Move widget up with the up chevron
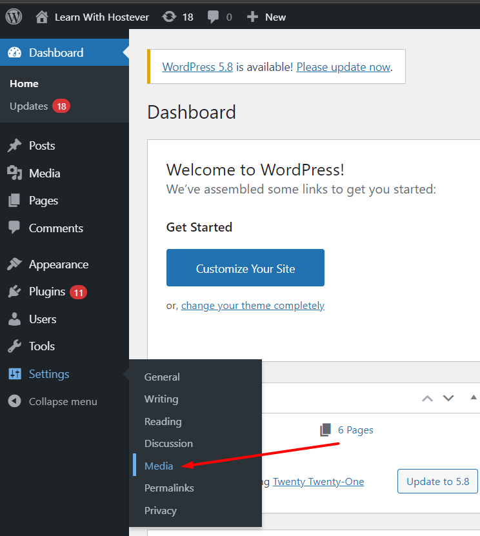Viewport: 480px width, 536px height. (427, 398)
